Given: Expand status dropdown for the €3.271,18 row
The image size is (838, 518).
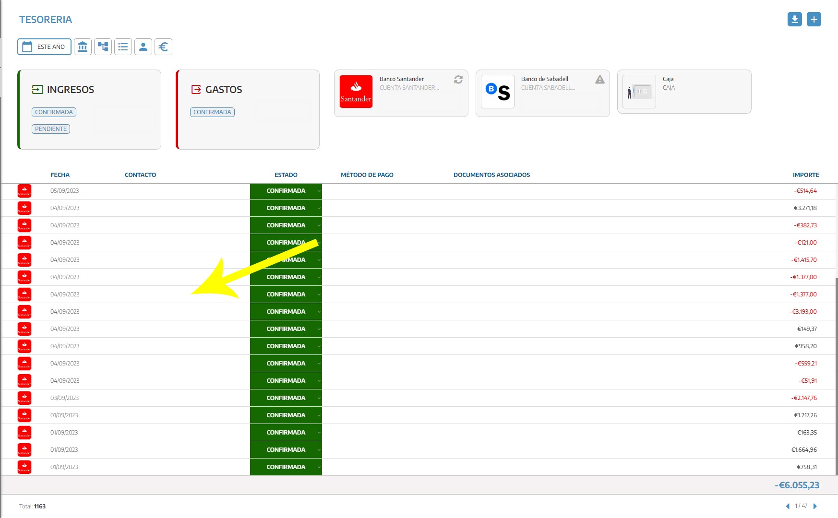Looking at the screenshot, I should pos(319,208).
